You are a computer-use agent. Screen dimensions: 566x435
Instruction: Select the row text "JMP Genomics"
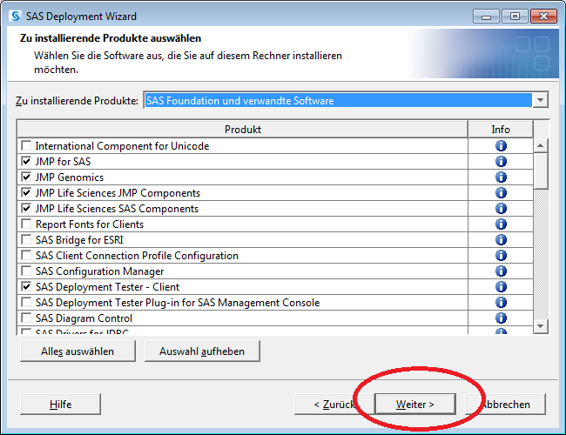click(70, 177)
